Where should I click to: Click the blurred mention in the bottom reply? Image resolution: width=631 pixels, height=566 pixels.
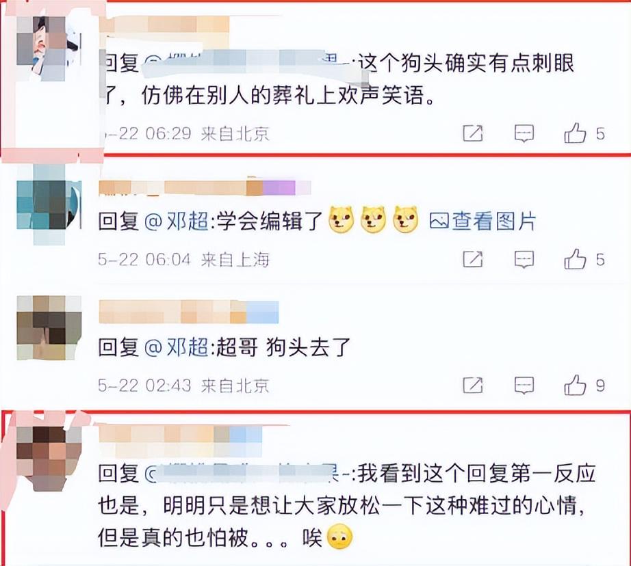pos(246,473)
